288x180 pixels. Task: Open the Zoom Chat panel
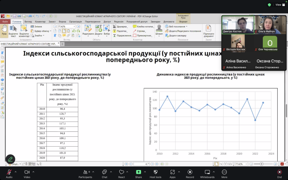click(x=104, y=172)
